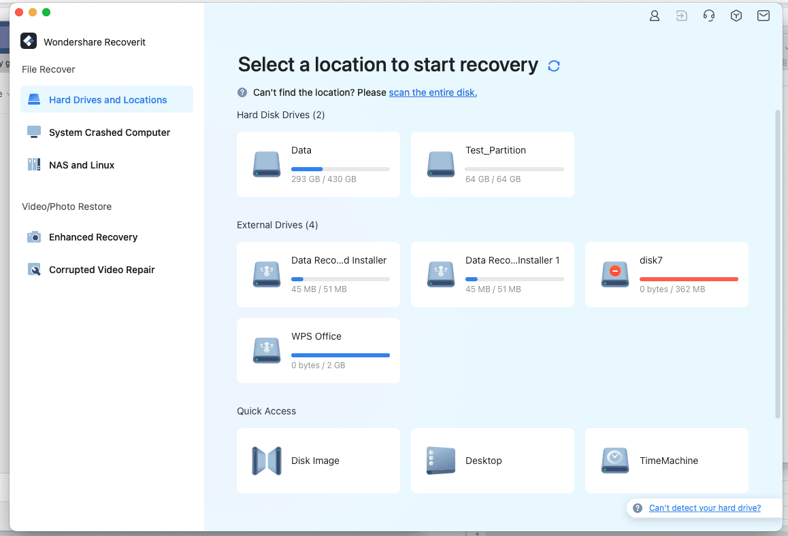The height and width of the screenshot is (536, 788).
Task: Click the Wondershare Recoverit logo icon
Action: tap(29, 41)
